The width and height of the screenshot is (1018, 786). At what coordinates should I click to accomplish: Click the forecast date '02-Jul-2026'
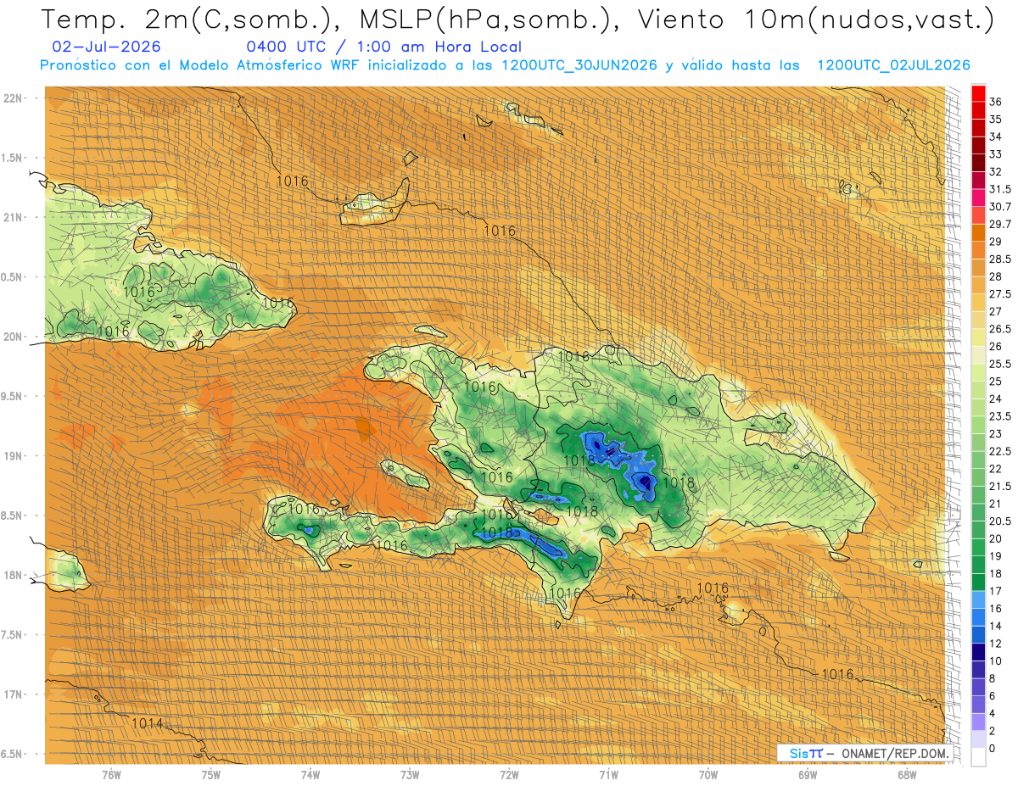[106, 47]
